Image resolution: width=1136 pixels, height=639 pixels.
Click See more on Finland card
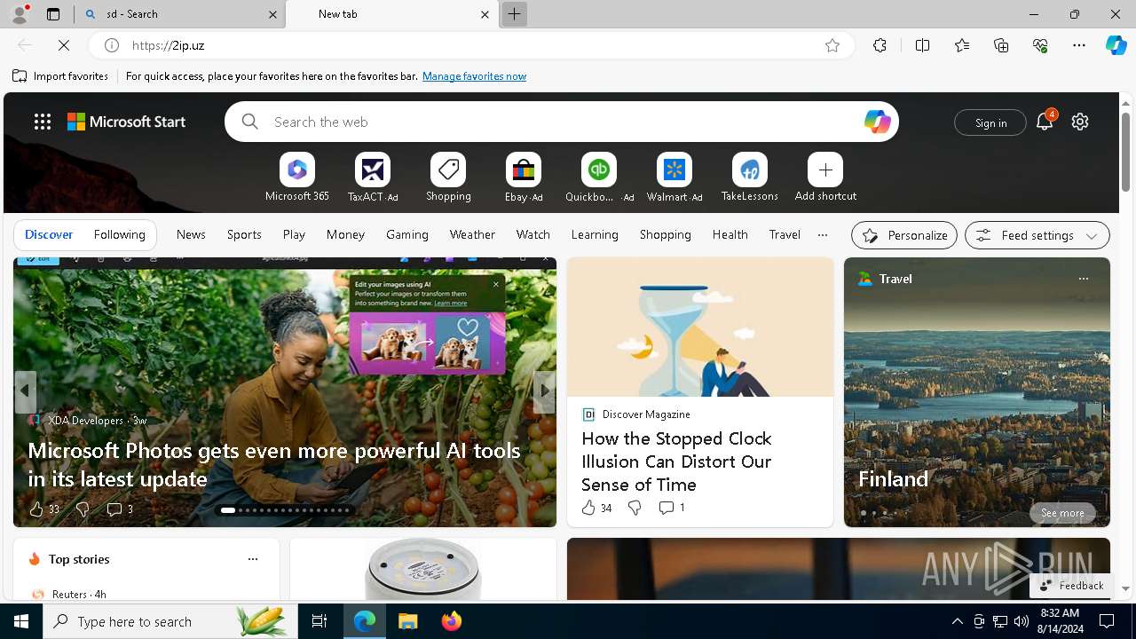[1062, 513]
